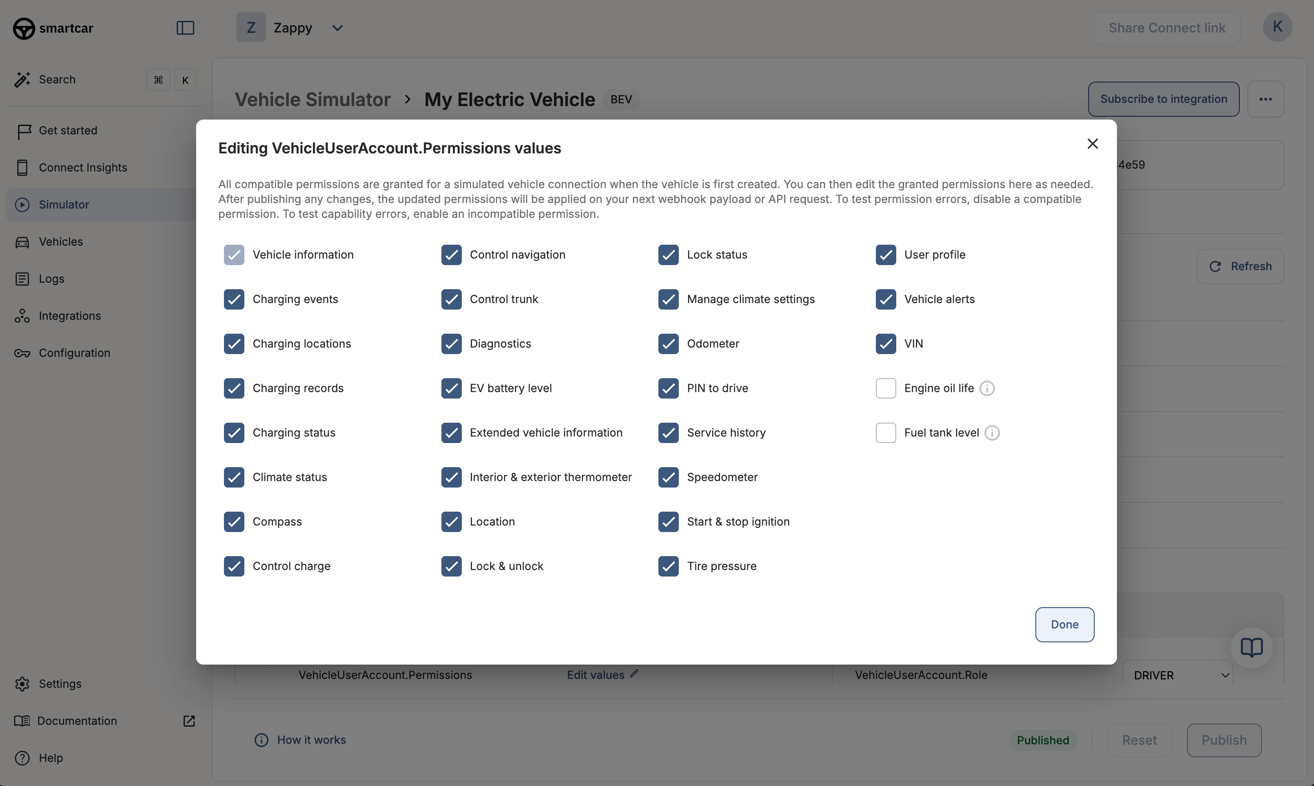Disable the Tire pressure permission
This screenshot has width=1314, height=786.
point(668,566)
